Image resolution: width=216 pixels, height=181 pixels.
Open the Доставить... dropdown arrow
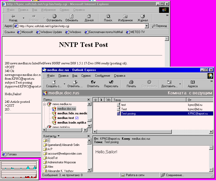180,84
